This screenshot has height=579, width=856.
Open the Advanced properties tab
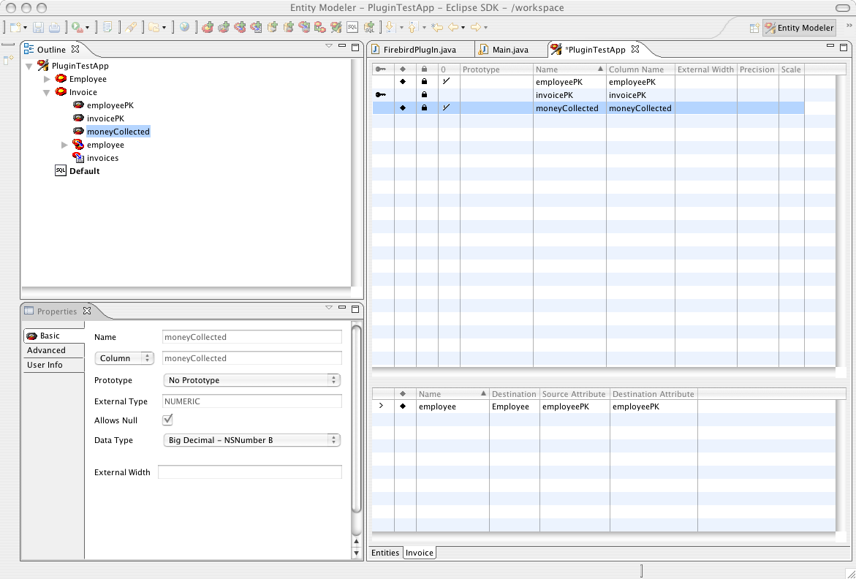53,350
